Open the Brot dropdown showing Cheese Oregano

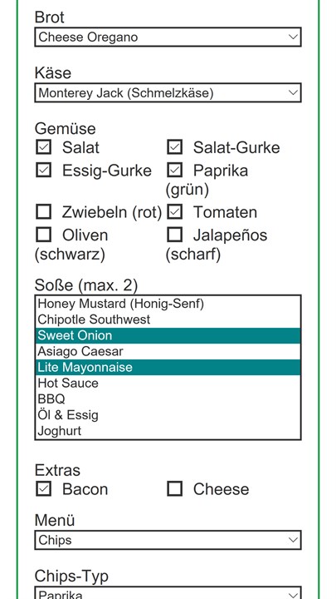(x=168, y=37)
